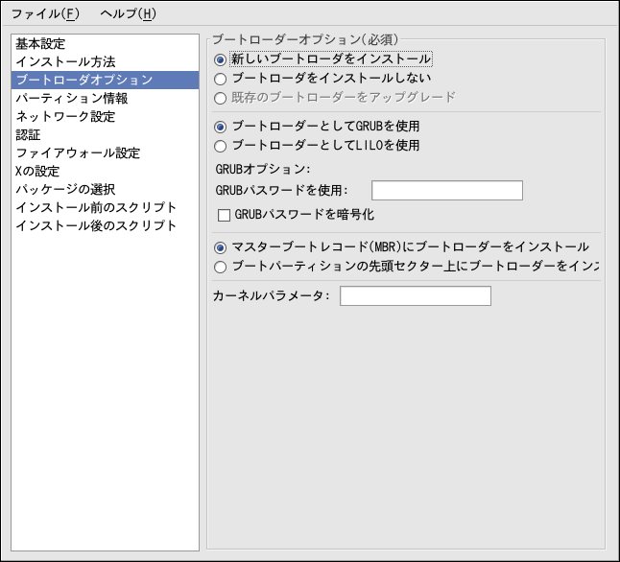Select Xの設定 in the sidebar
This screenshot has height=562, width=620.
[37, 171]
